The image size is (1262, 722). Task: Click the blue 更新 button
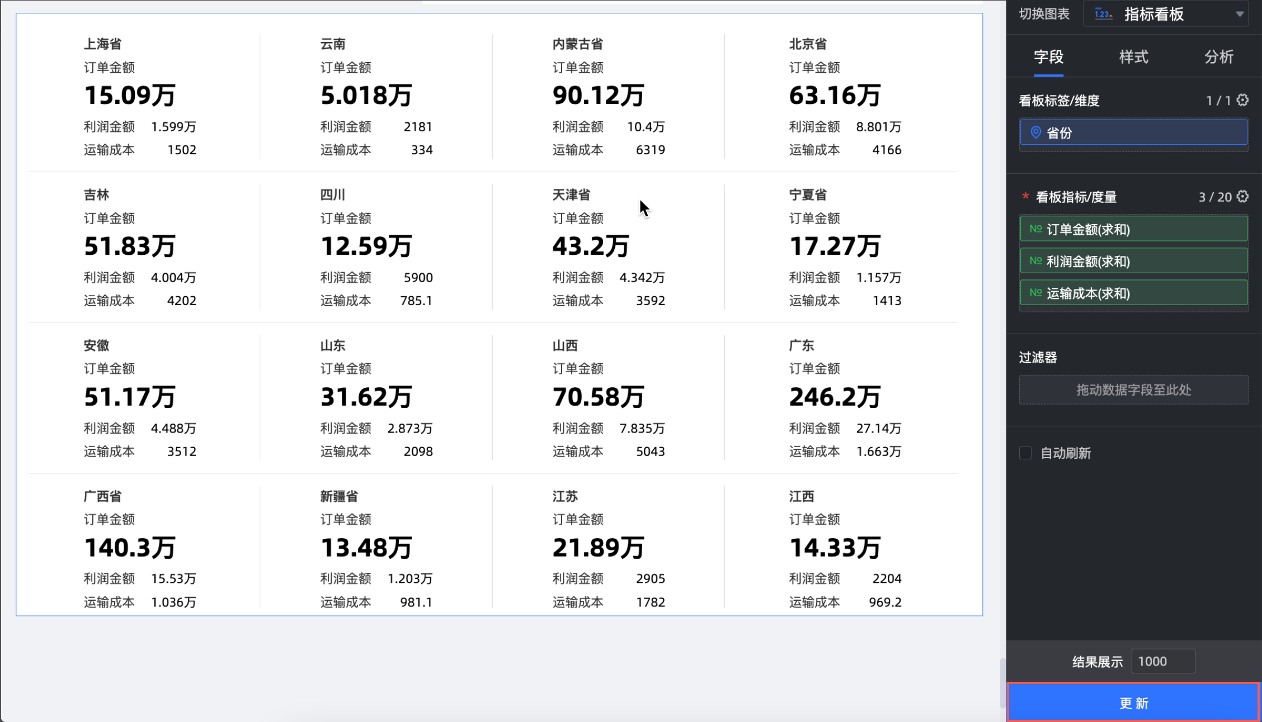pos(1133,702)
